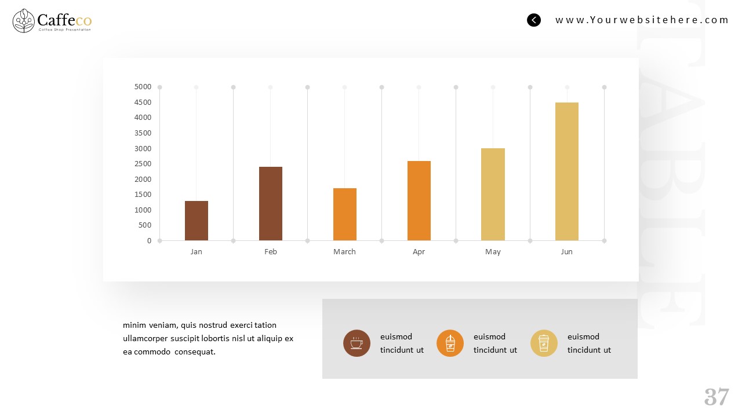
Task: Click the 5000 value axis label
Action: pyautogui.click(x=143, y=87)
